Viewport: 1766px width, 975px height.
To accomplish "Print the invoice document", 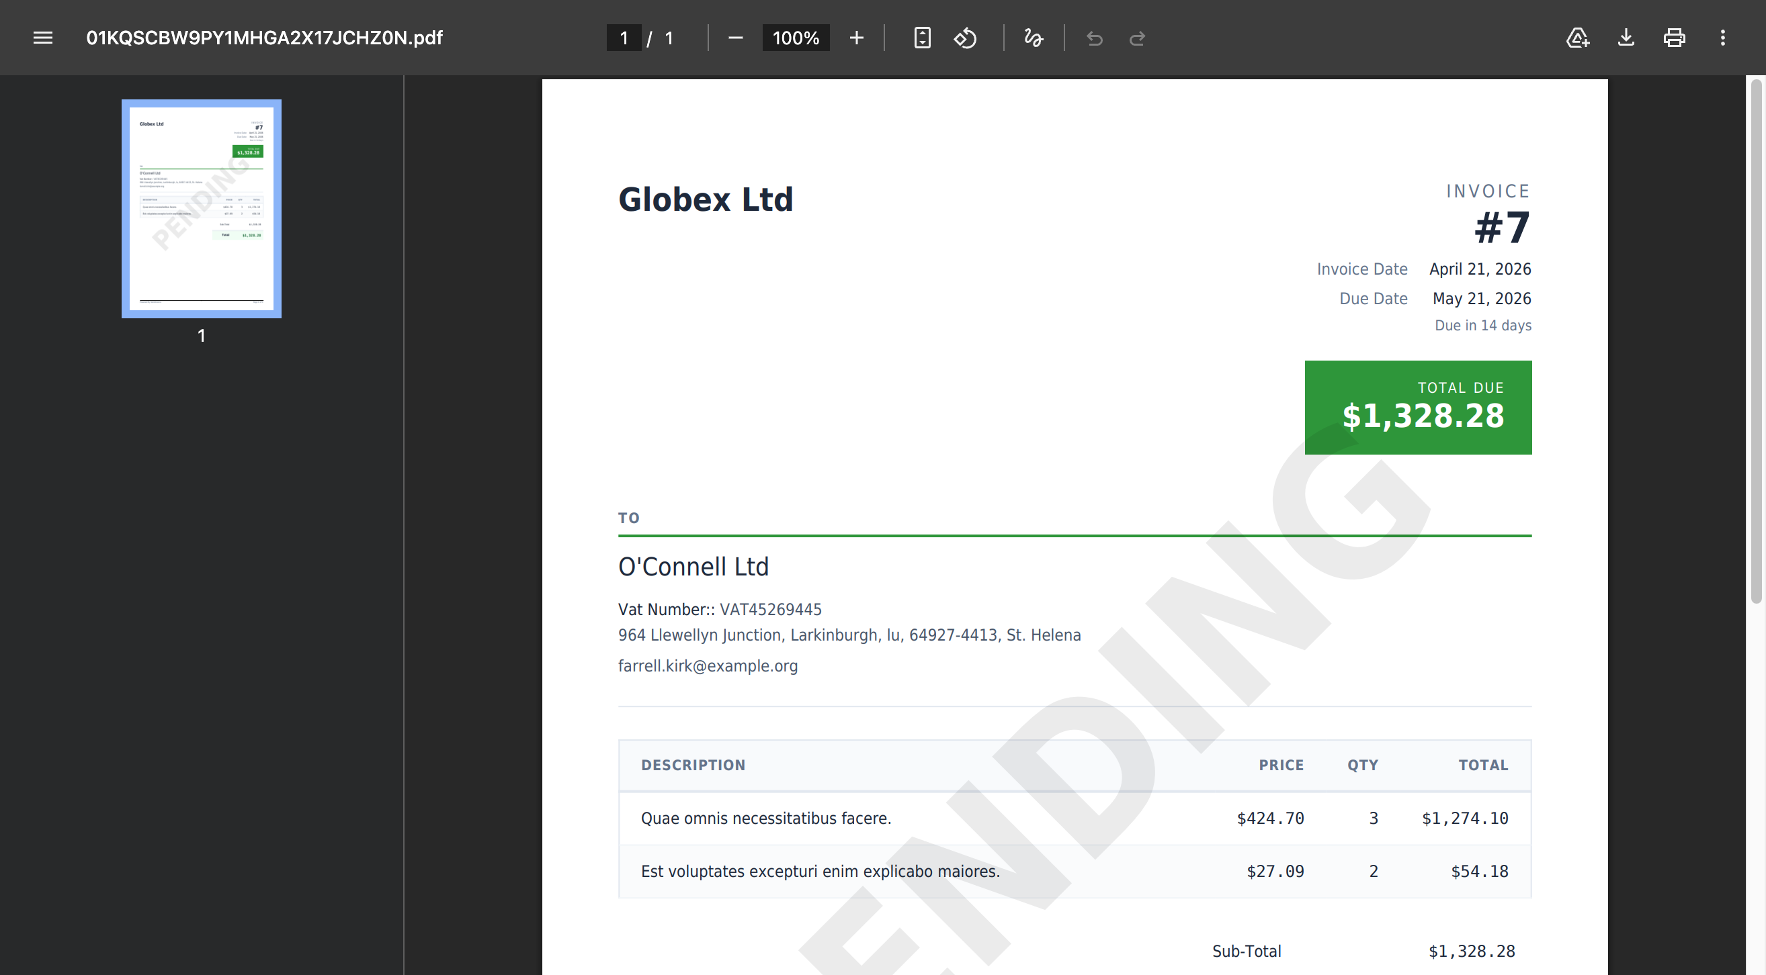I will [1674, 38].
